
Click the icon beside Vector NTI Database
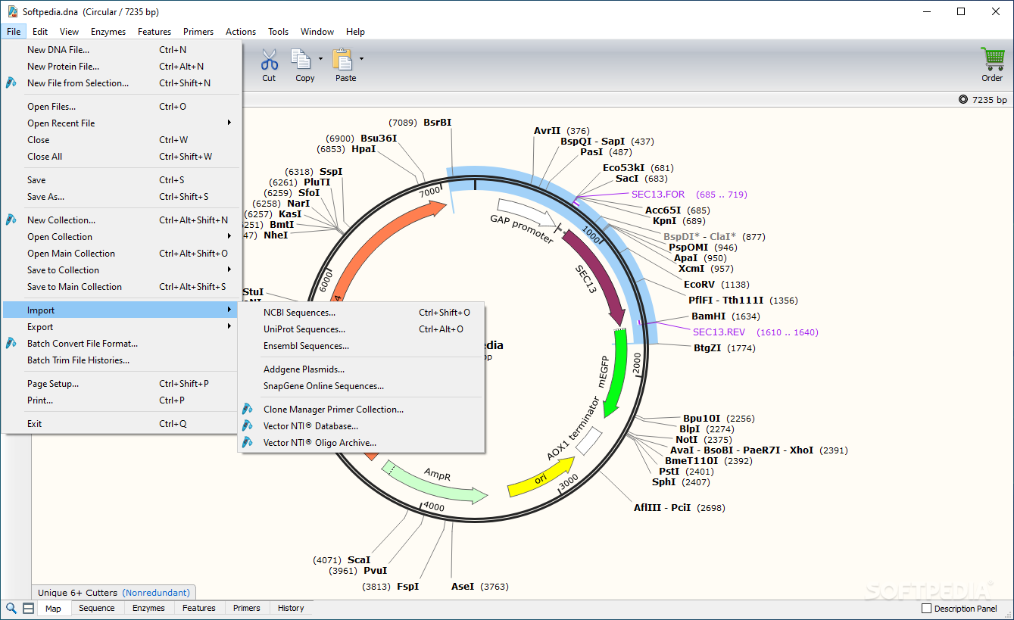pos(248,426)
